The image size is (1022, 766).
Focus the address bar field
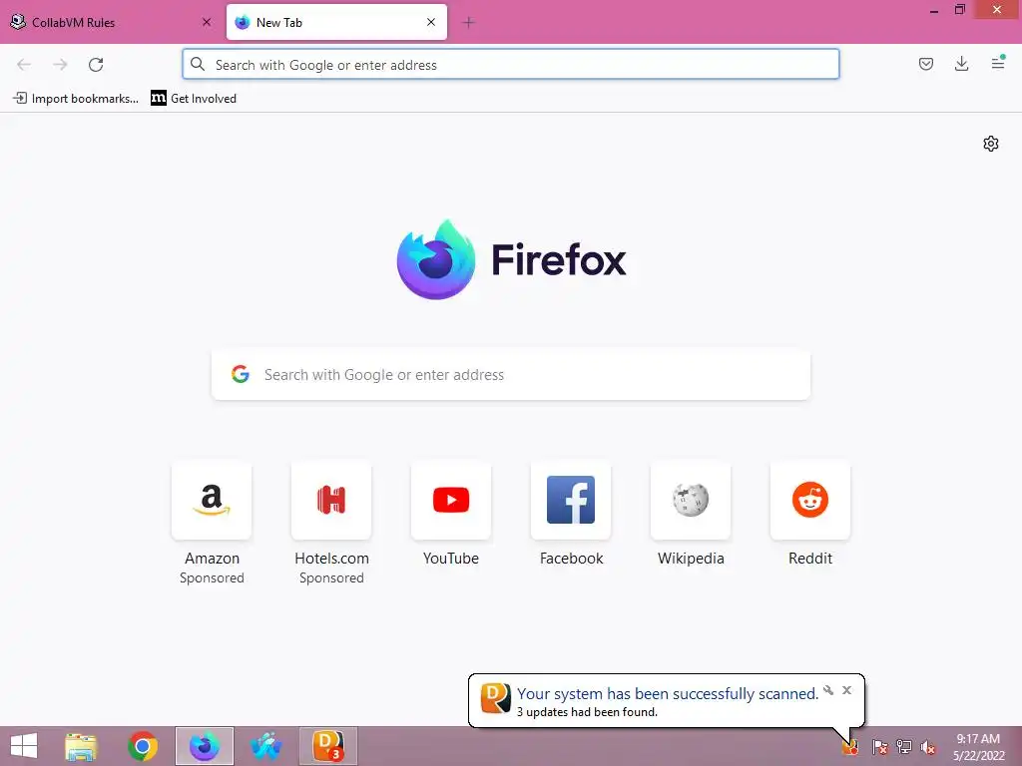click(511, 65)
